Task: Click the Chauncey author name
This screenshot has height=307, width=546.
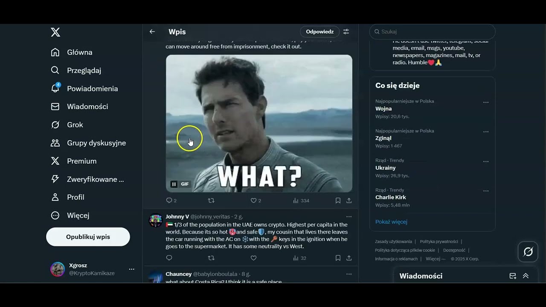Action: [x=178, y=274]
